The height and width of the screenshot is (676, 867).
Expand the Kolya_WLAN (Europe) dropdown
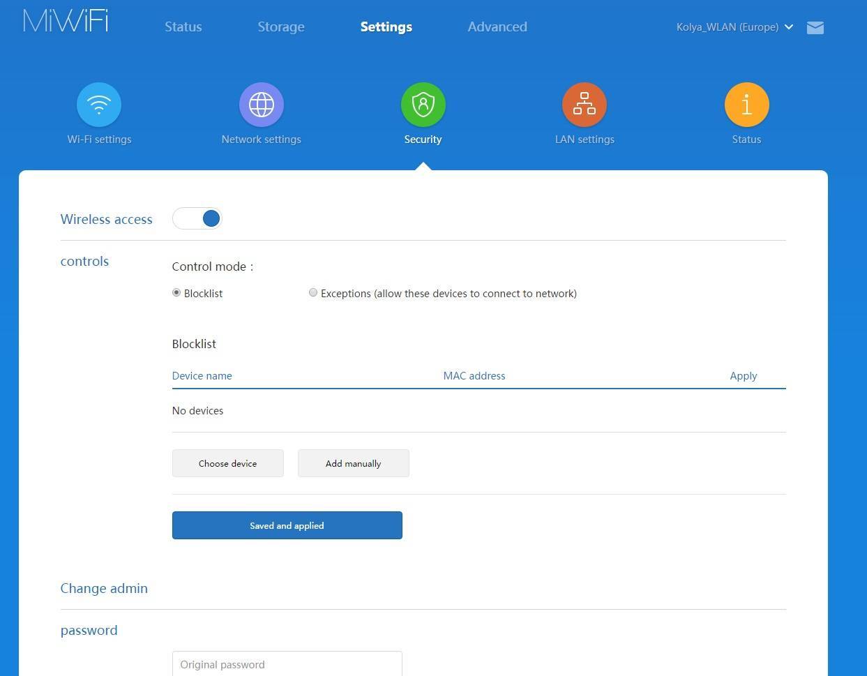(x=734, y=27)
